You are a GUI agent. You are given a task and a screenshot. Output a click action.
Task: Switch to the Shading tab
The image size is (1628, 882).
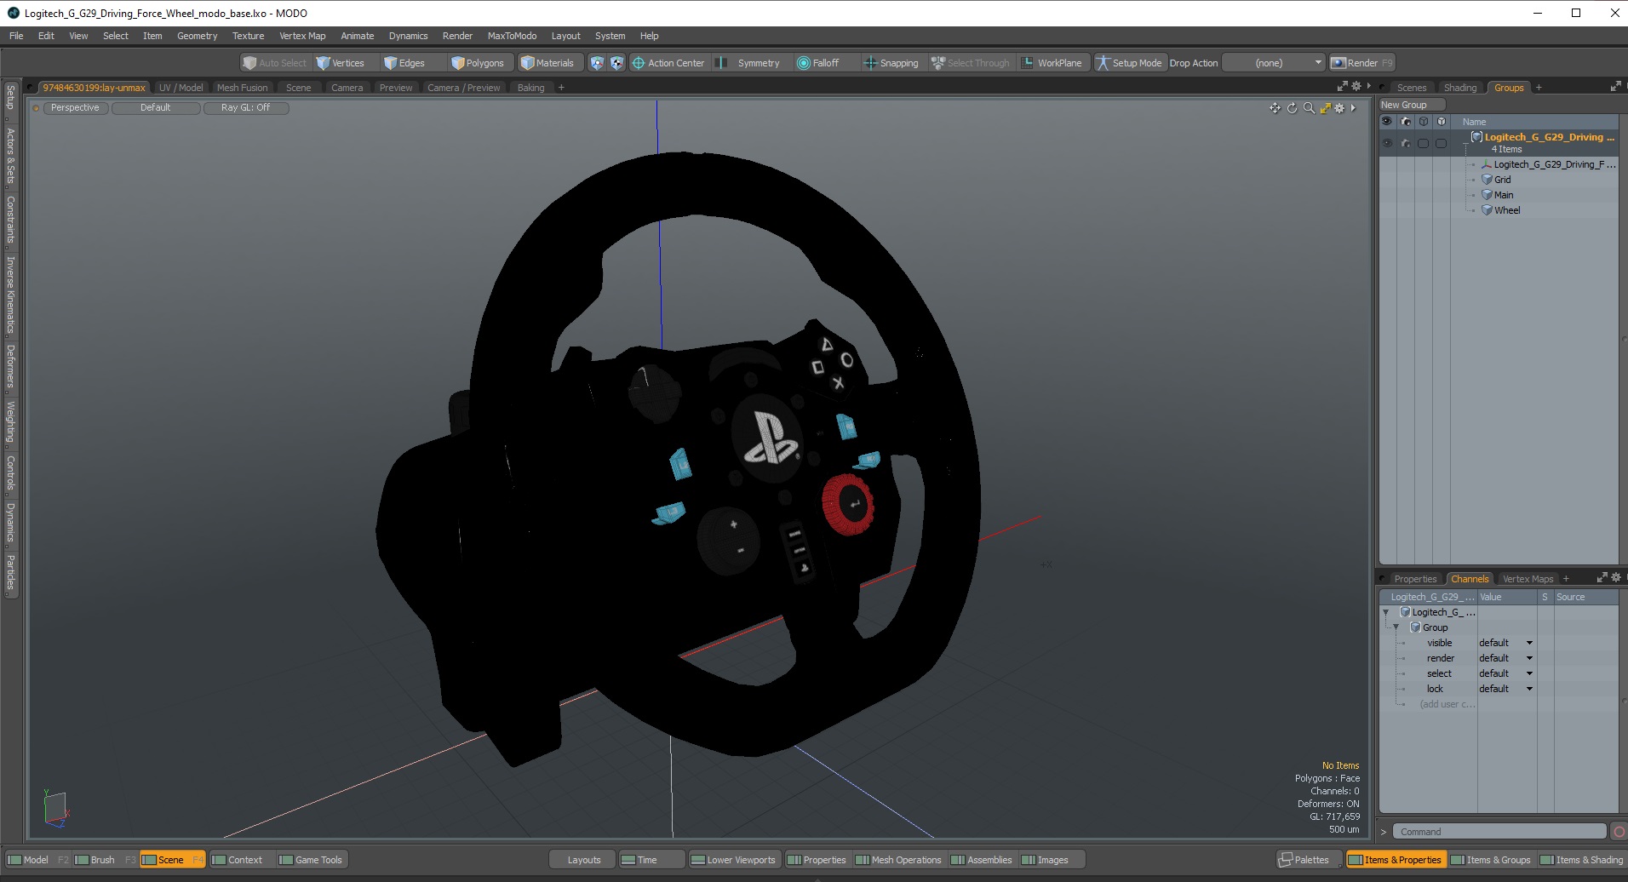pos(1460,88)
